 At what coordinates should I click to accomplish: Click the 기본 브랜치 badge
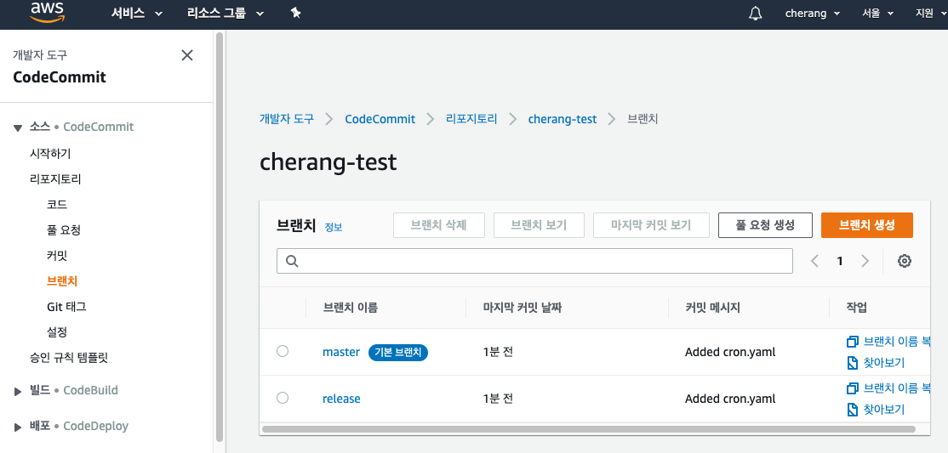[x=397, y=352]
